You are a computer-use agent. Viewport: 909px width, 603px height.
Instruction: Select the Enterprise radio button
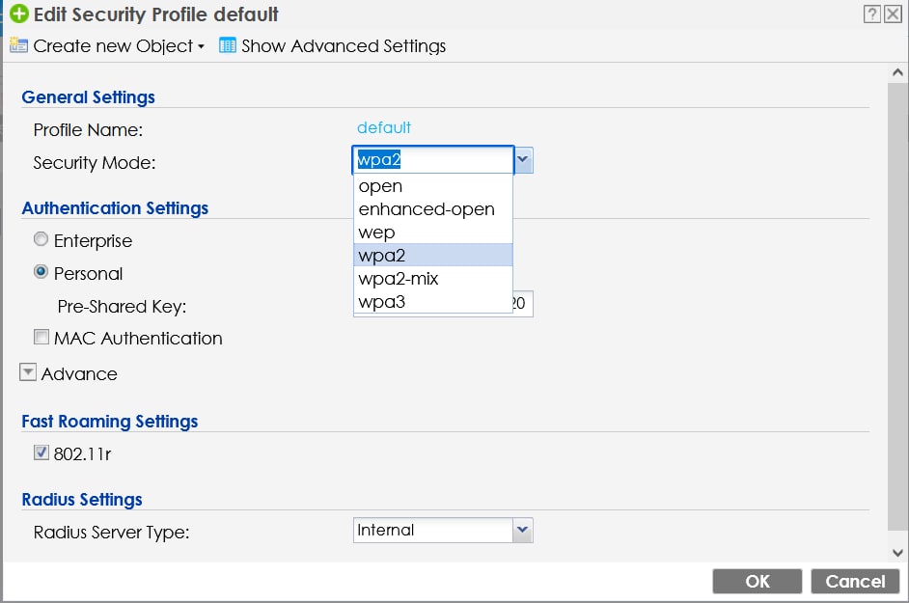point(41,240)
